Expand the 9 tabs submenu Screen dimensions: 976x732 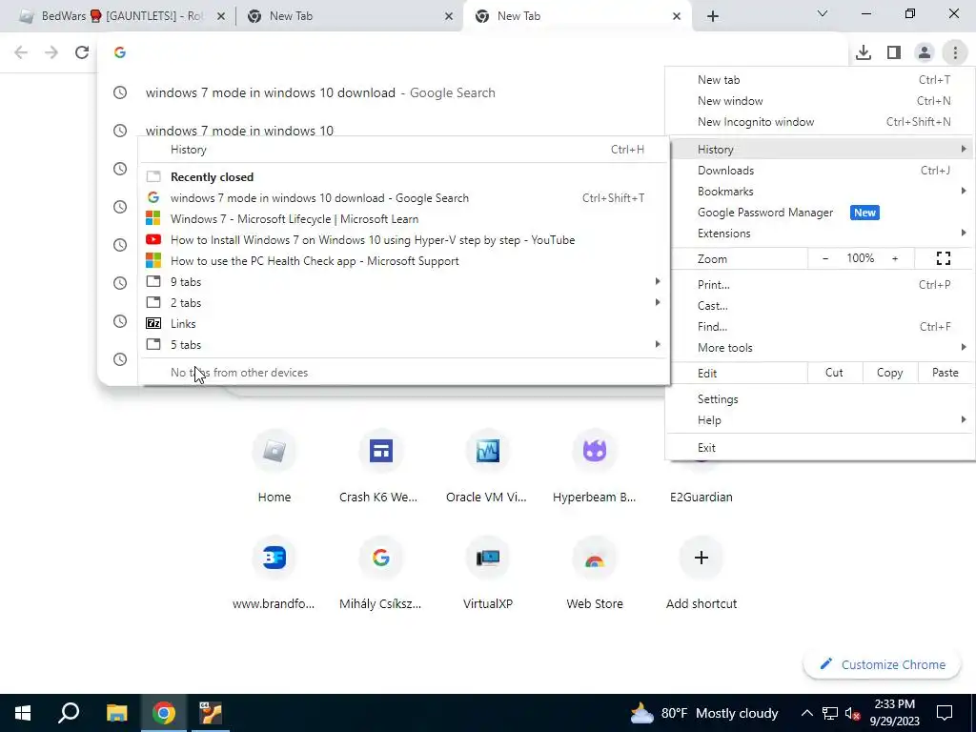click(x=403, y=282)
